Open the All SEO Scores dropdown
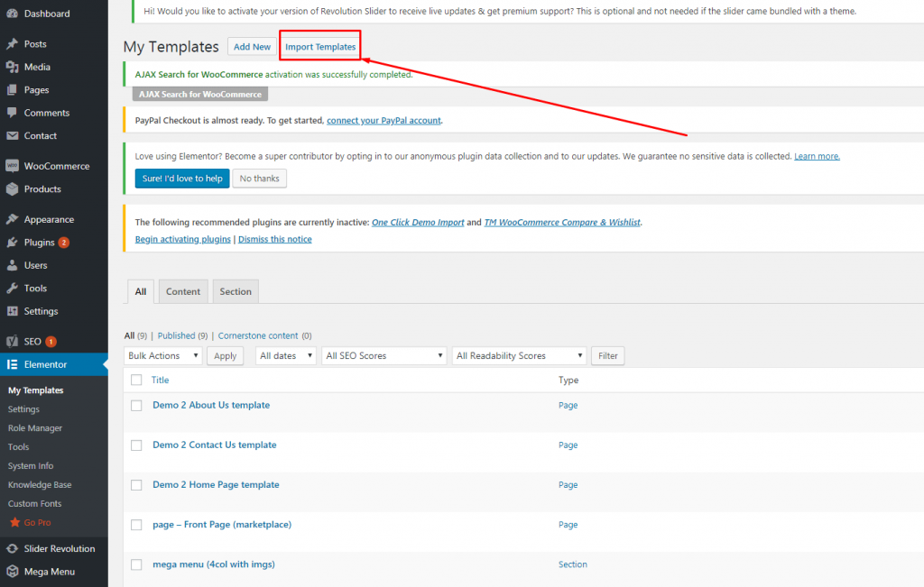The height and width of the screenshot is (587, 924). pos(384,355)
